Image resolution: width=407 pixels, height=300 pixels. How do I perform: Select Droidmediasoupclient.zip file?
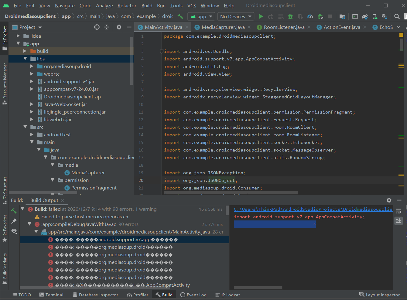pos(72,97)
